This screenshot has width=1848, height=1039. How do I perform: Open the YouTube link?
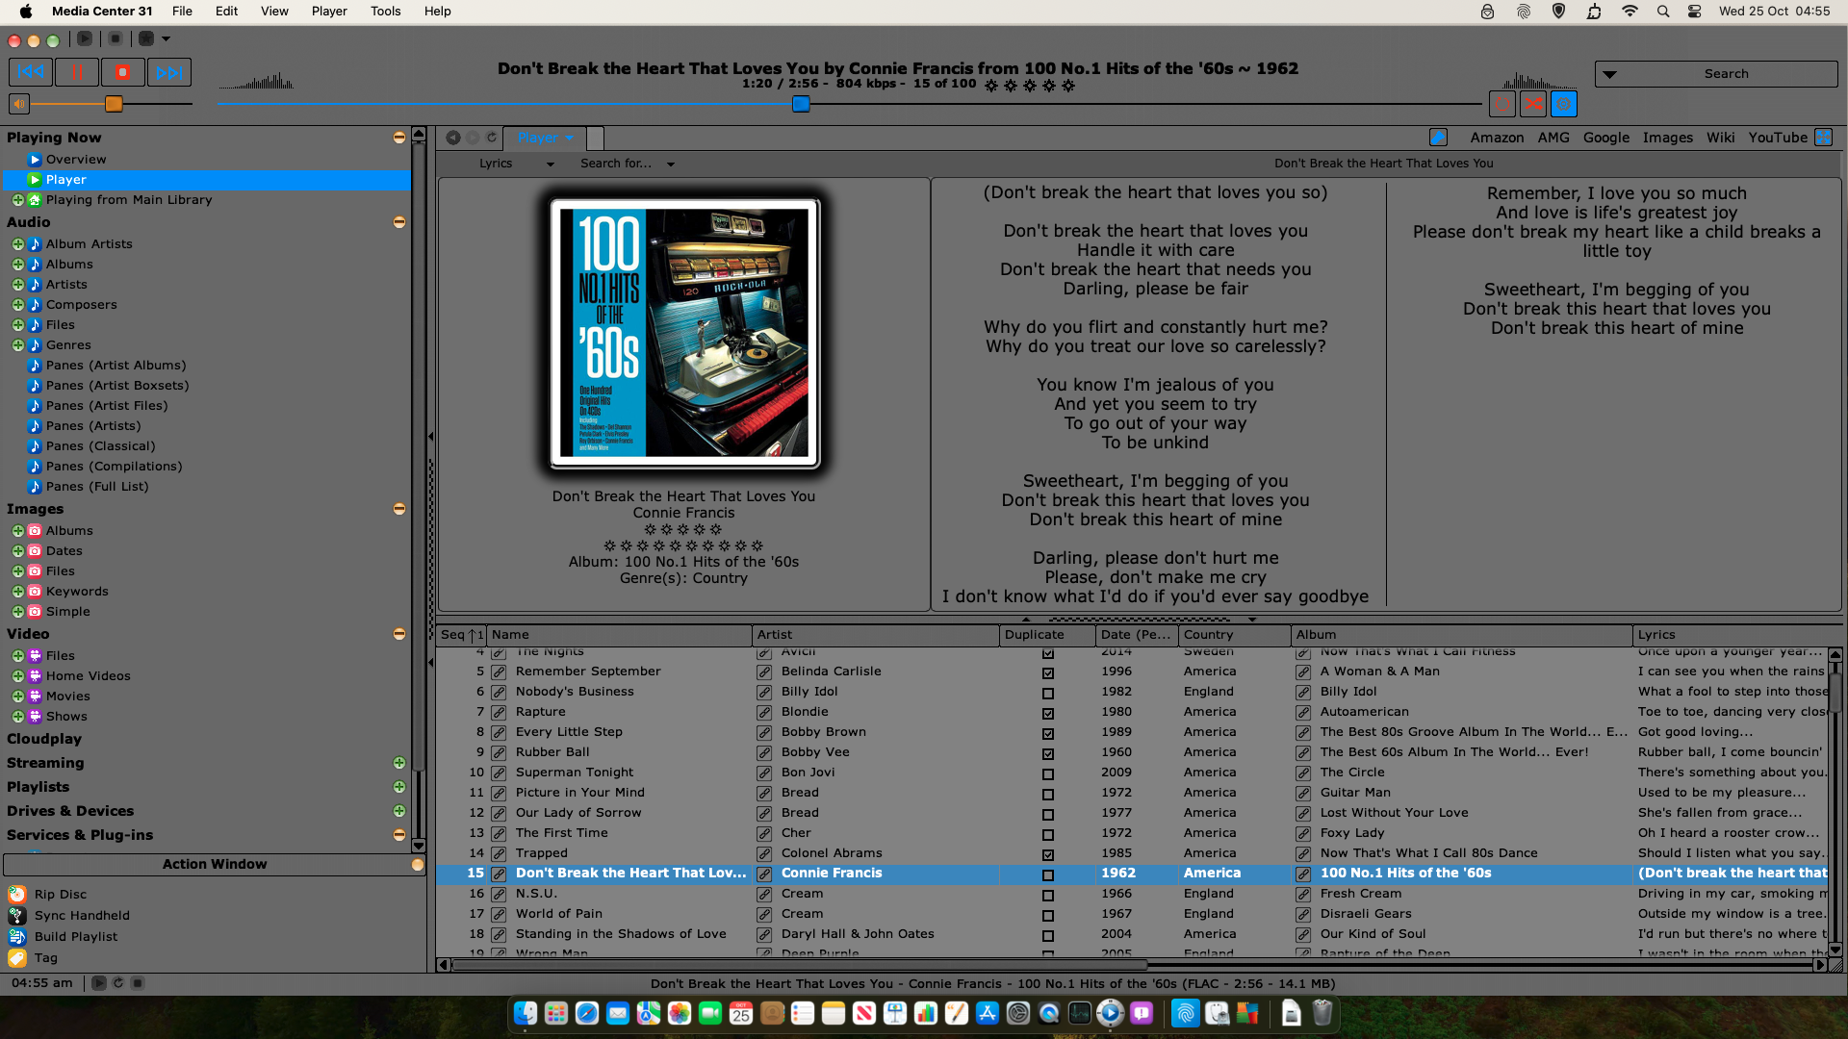1778,138
